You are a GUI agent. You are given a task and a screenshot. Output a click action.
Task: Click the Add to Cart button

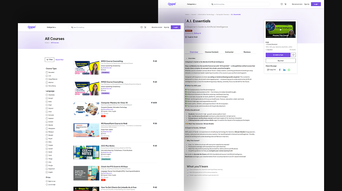(x=278, y=55)
